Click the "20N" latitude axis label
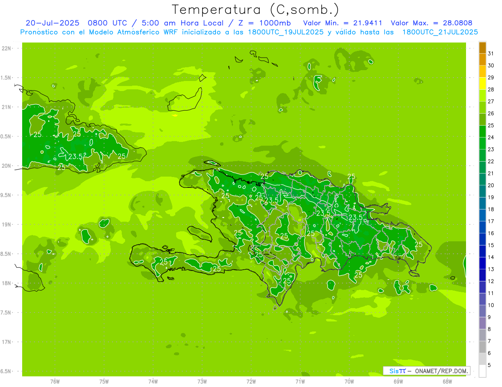Image resolution: width=502 pixels, height=387 pixels. [x=7, y=166]
